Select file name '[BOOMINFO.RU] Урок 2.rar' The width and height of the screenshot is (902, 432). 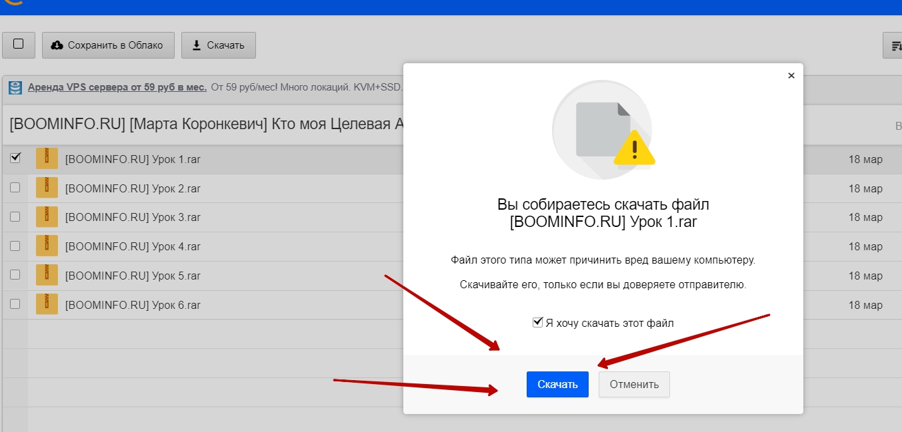(133, 188)
